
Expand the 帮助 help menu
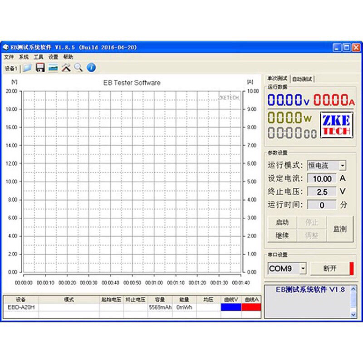[x=66, y=57]
